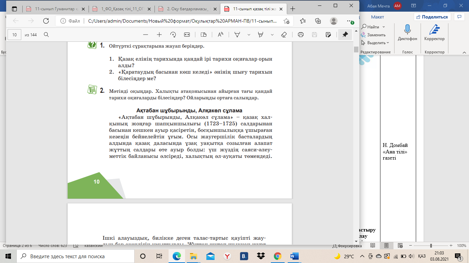The height and width of the screenshot is (263, 469).
Task: Open the Edge Favorites list
Action: 302,21
